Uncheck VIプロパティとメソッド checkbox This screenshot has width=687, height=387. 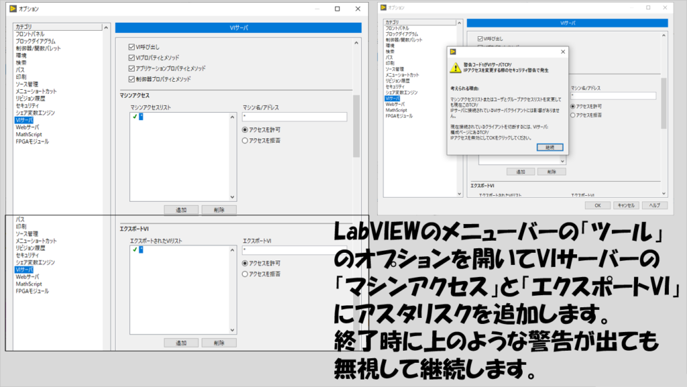click(x=131, y=58)
